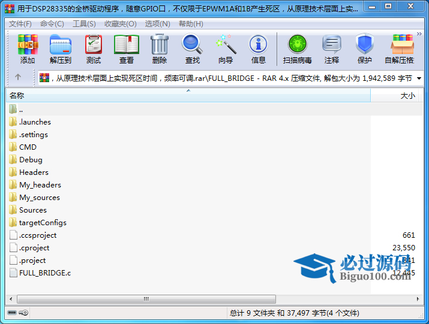Go up one level arrow button
The image size is (429, 324).
[x=18, y=77]
